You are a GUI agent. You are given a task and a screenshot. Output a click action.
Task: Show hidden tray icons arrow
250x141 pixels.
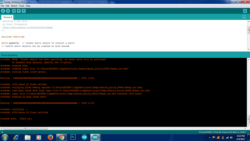pos(209,138)
